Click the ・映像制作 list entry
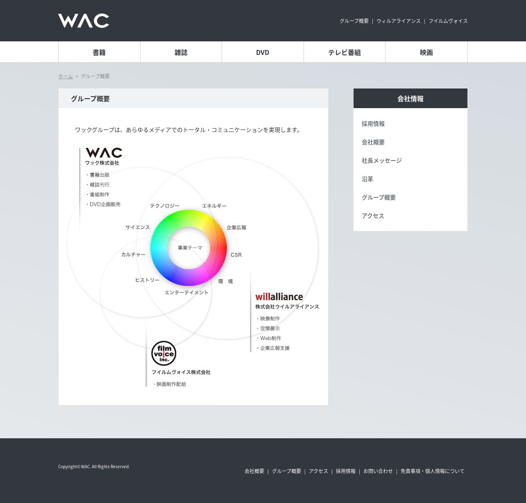Screen dimensions: 526x503 tap(268, 318)
